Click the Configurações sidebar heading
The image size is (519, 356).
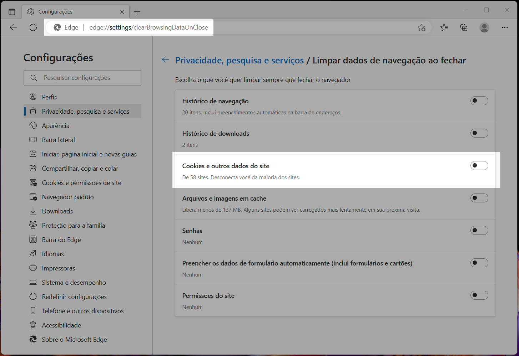(58, 58)
